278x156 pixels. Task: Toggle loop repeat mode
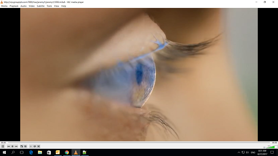(35, 146)
